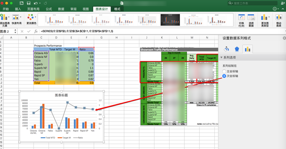The width and height of the screenshot is (286, 149).
Task: Open the 插入 ribbon tab
Action: pos(18,9)
